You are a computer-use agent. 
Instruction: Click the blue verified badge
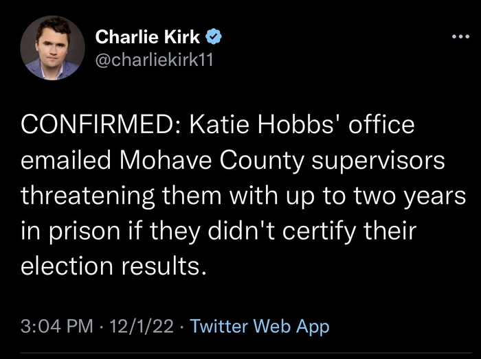pos(215,35)
